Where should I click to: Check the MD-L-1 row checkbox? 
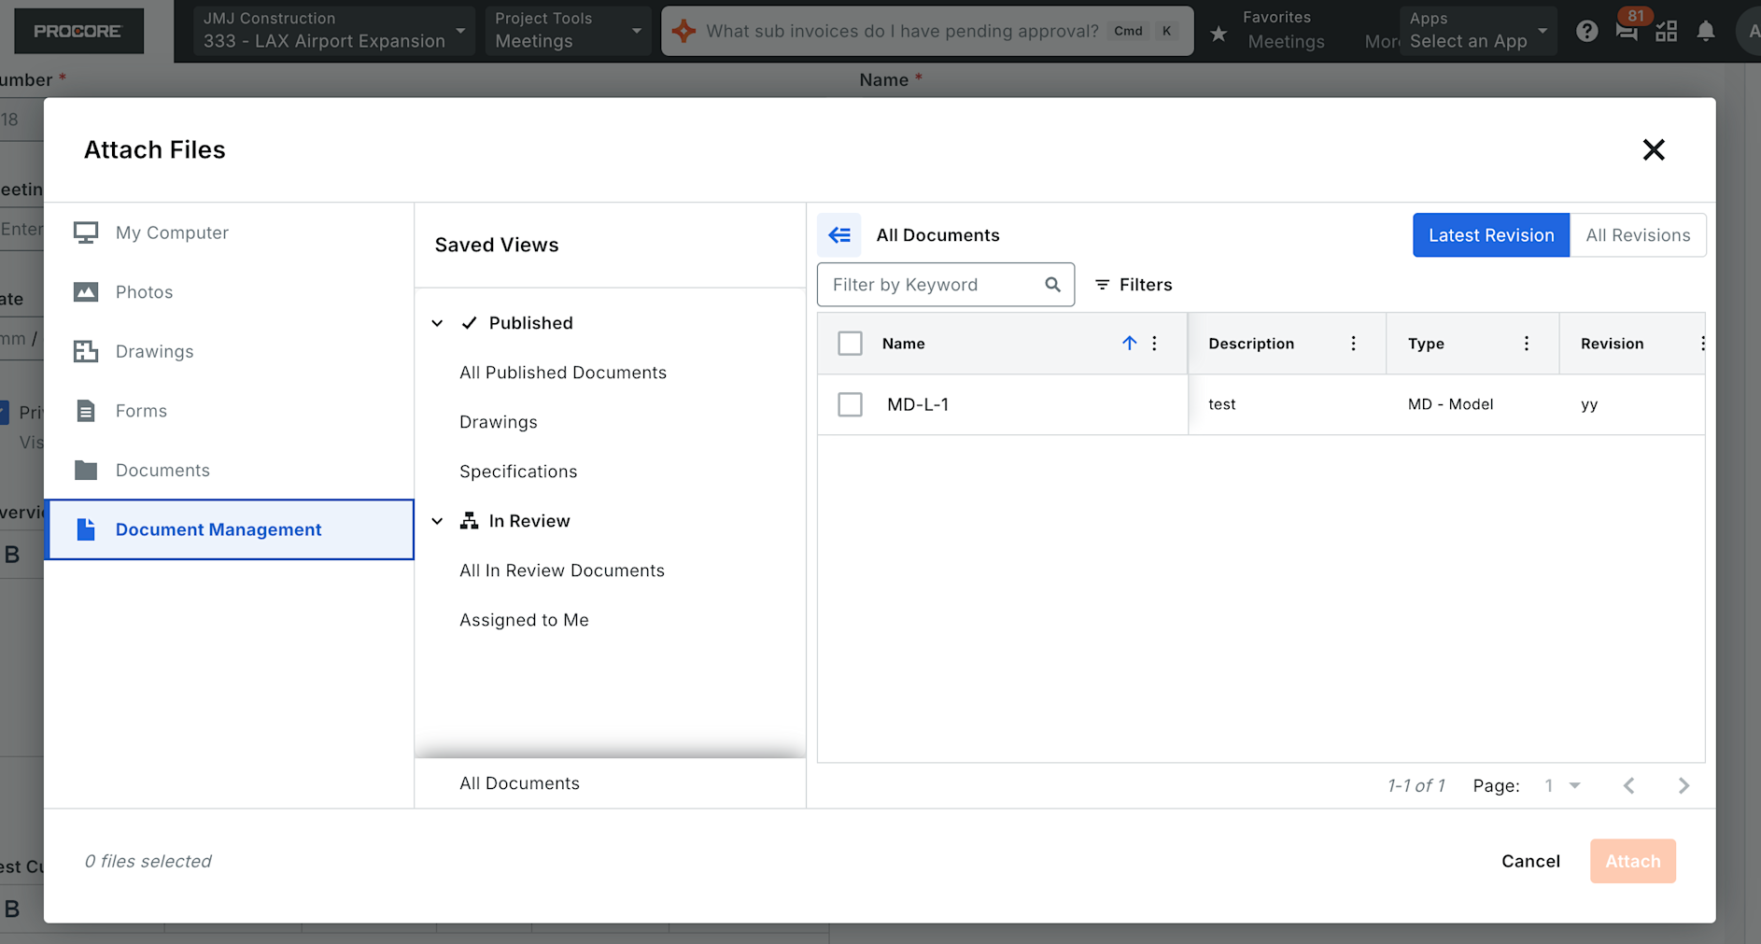point(850,404)
